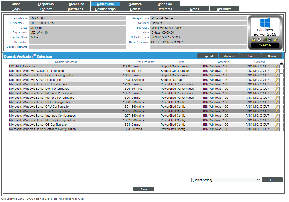Click the lightning bolt for Windows Server Disk Configuration
This screenshot has height=202, width=289.
click(x=277, y=111)
